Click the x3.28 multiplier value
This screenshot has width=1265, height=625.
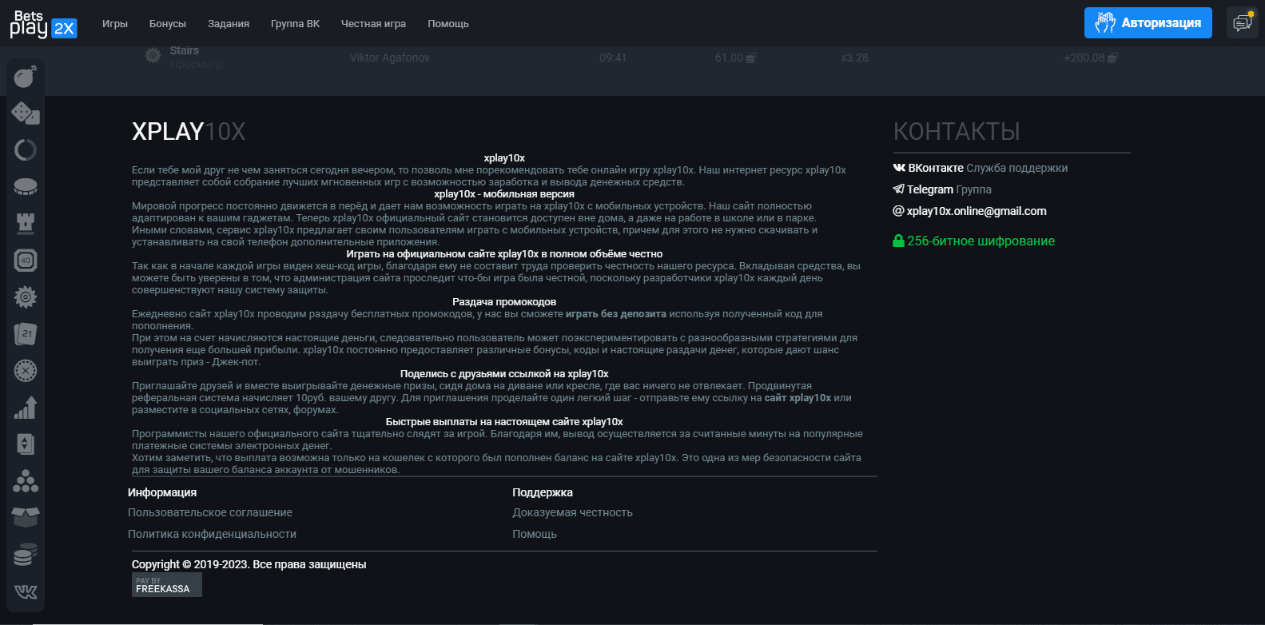[x=854, y=58]
